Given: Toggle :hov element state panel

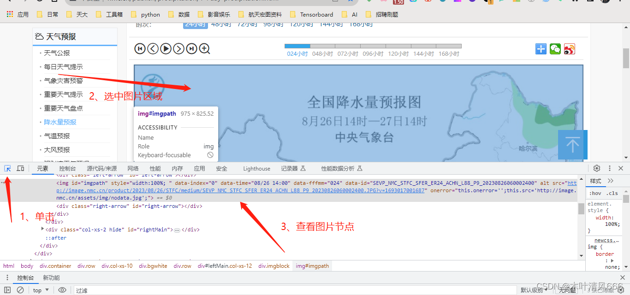Looking at the screenshot, I should (595, 193).
